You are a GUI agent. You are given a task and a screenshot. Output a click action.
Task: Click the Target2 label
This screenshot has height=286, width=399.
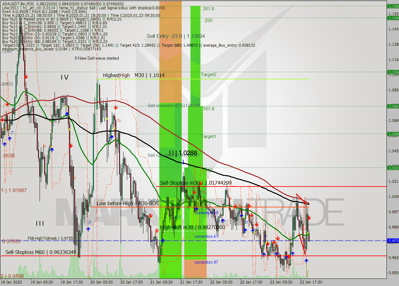click(x=209, y=75)
